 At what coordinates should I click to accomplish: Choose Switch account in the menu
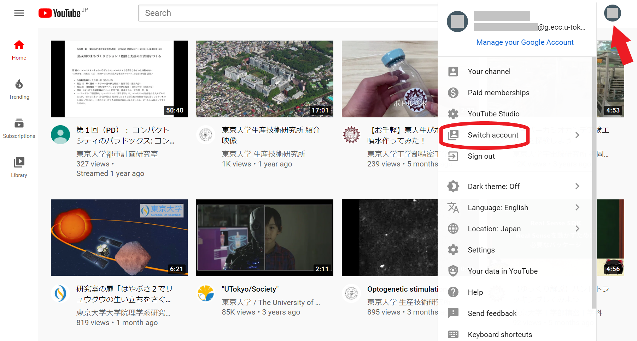click(515, 135)
